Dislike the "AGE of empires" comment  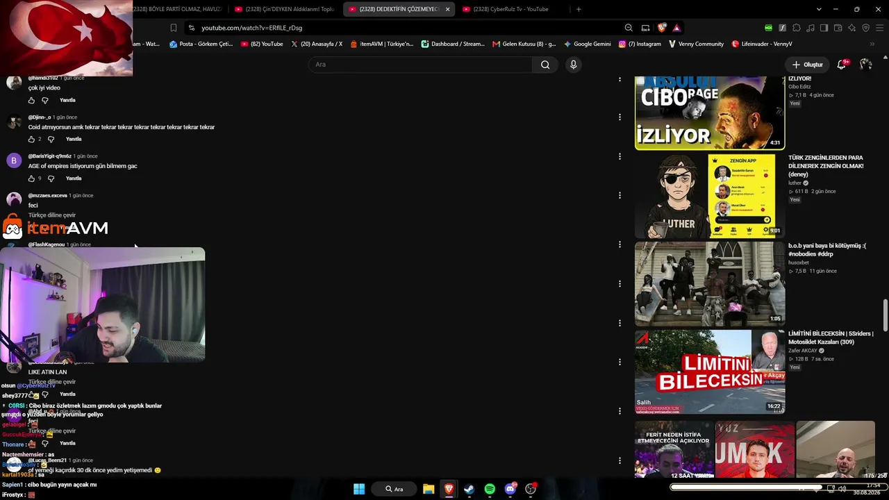[x=51, y=178]
